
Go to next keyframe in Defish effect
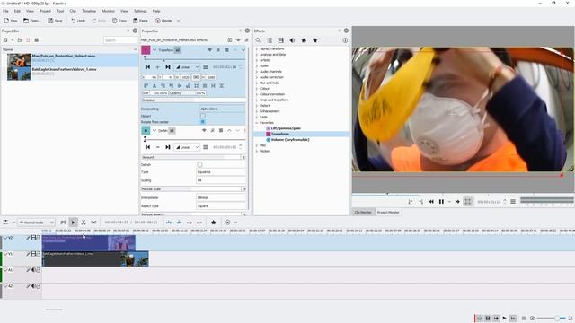click(x=168, y=147)
